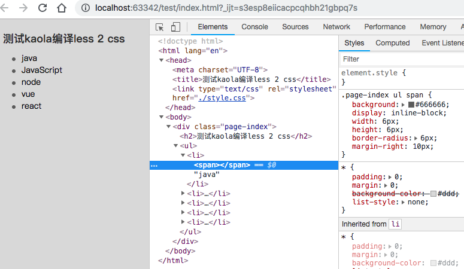Screen dimensions: 464x269
Task: Expand the background shorthand property triangle
Action: [x=403, y=105]
